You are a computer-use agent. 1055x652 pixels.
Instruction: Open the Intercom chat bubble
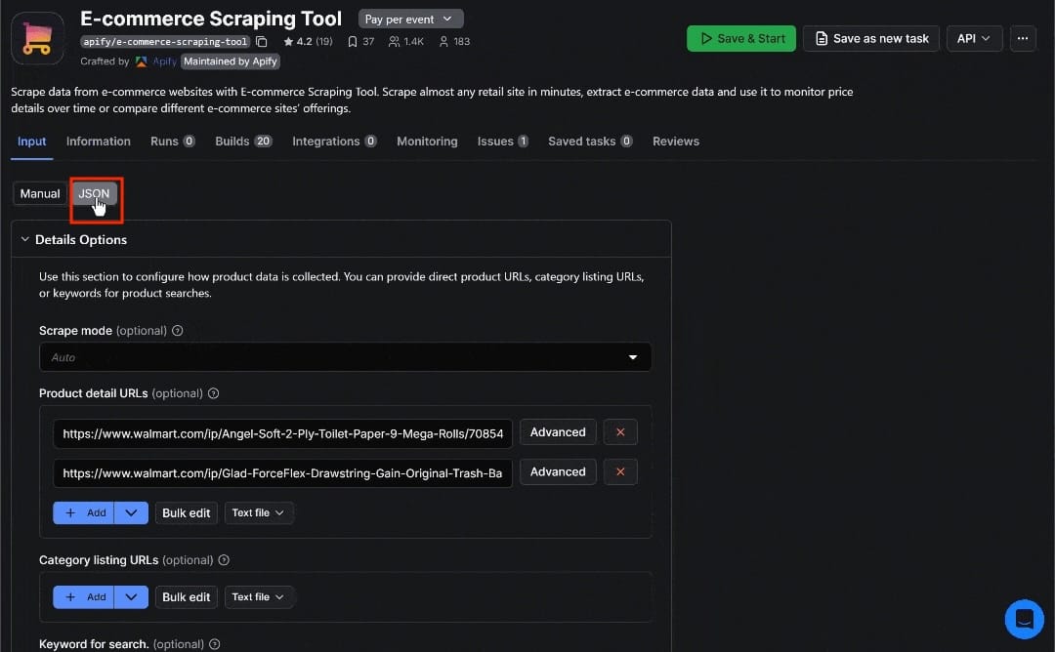point(1024,619)
